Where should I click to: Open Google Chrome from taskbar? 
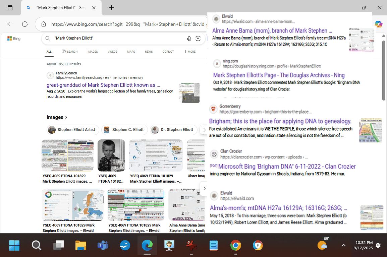coord(235,246)
